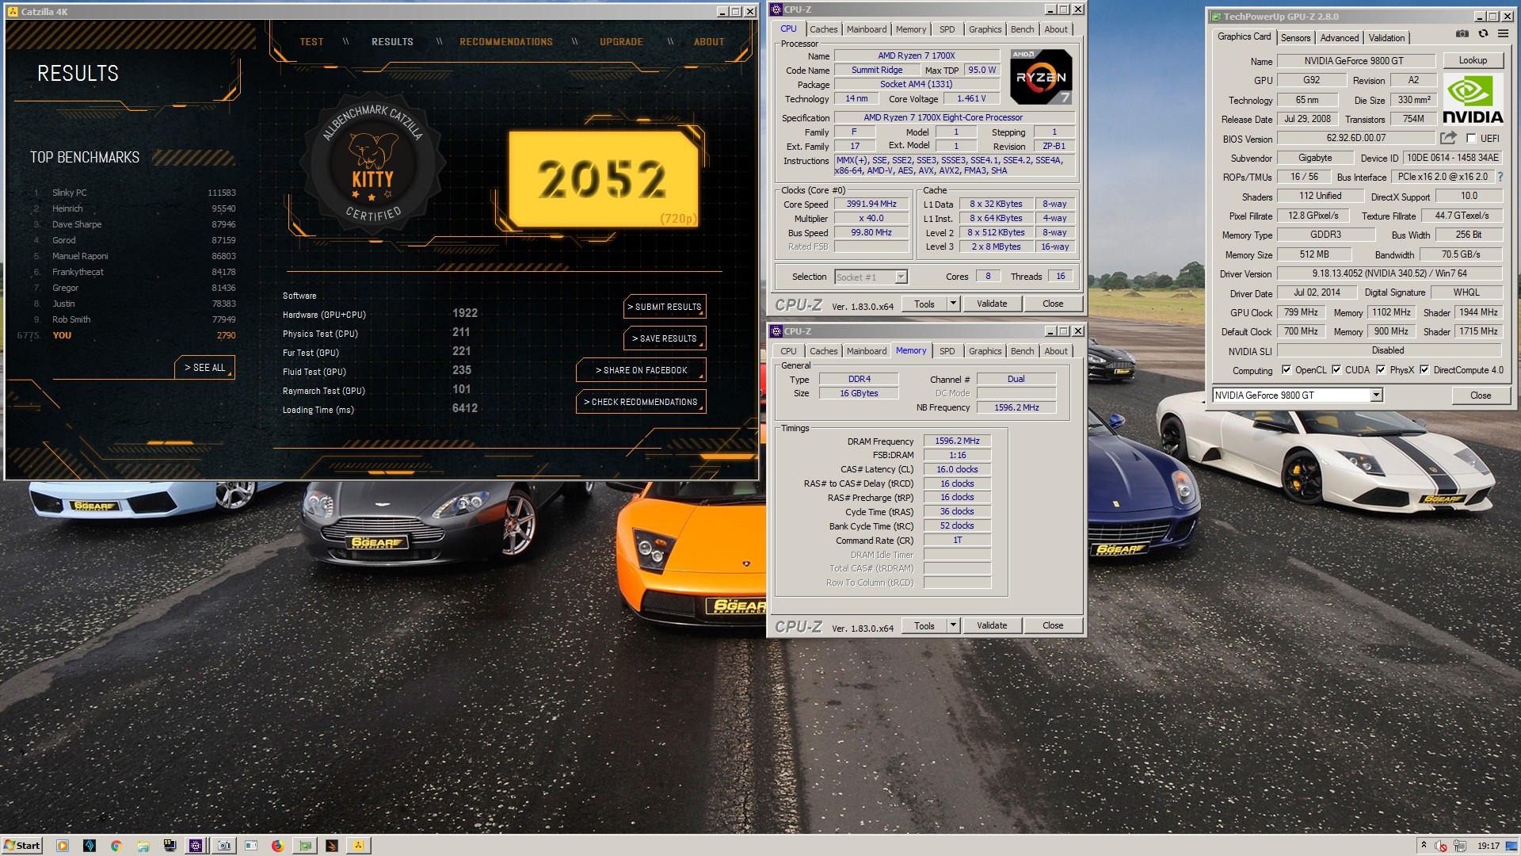This screenshot has height=856, width=1521.
Task: Open Graphics tab in bottom CPU-Z window
Action: 985,351
